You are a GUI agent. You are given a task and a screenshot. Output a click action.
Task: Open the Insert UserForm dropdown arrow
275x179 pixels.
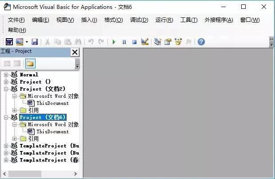[27, 42]
